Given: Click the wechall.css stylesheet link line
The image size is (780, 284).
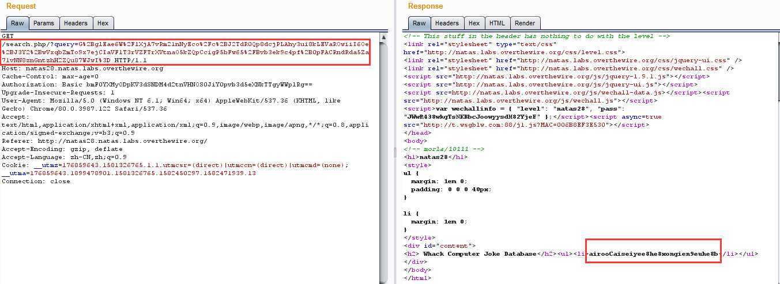Looking at the screenshot, I should point(568,68).
